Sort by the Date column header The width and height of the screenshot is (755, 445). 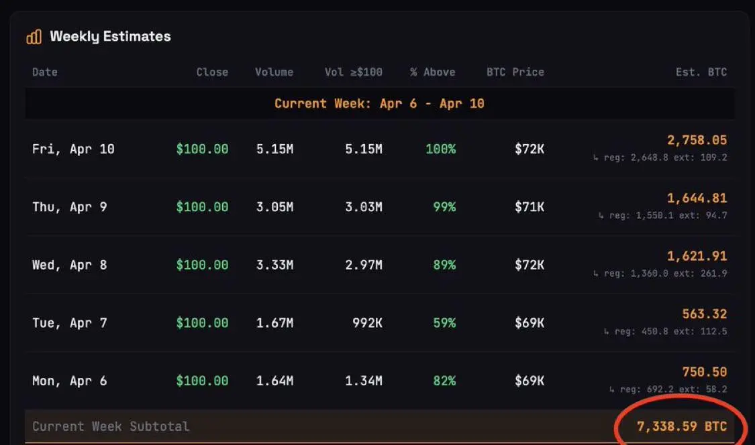pos(45,72)
